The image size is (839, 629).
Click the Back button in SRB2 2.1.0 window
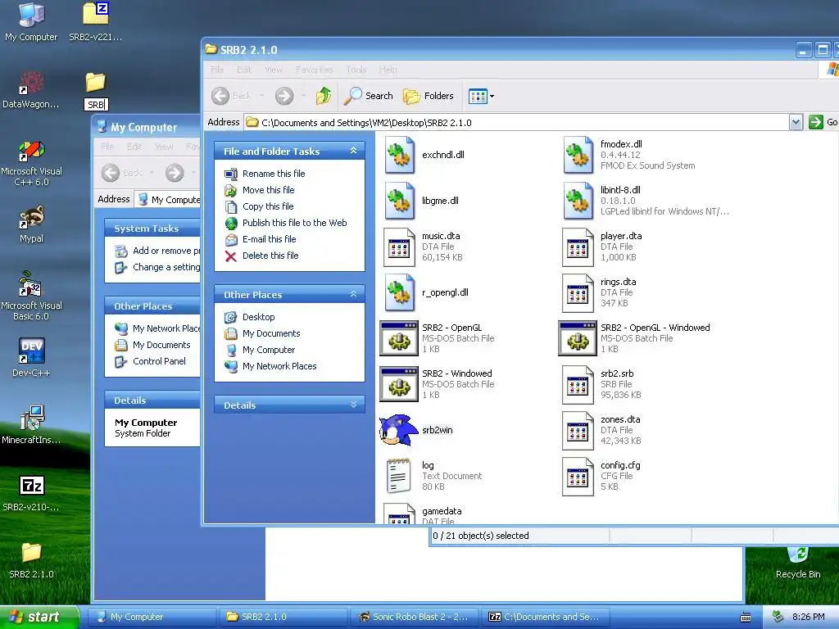coord(230,96)
